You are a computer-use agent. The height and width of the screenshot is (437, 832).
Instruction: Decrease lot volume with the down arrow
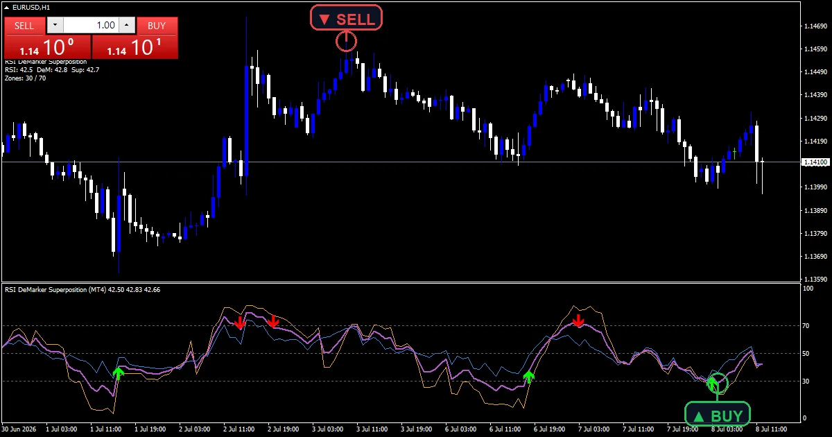(x=55, y=26)
